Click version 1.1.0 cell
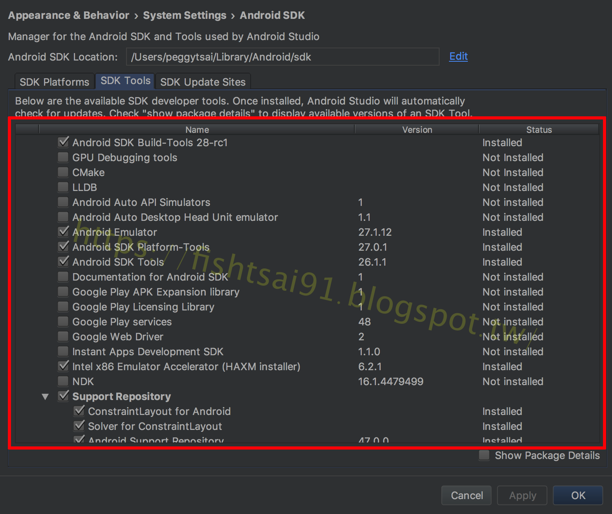Image resolution: width=612 pixels, height=514 pixels. point(369,352)
